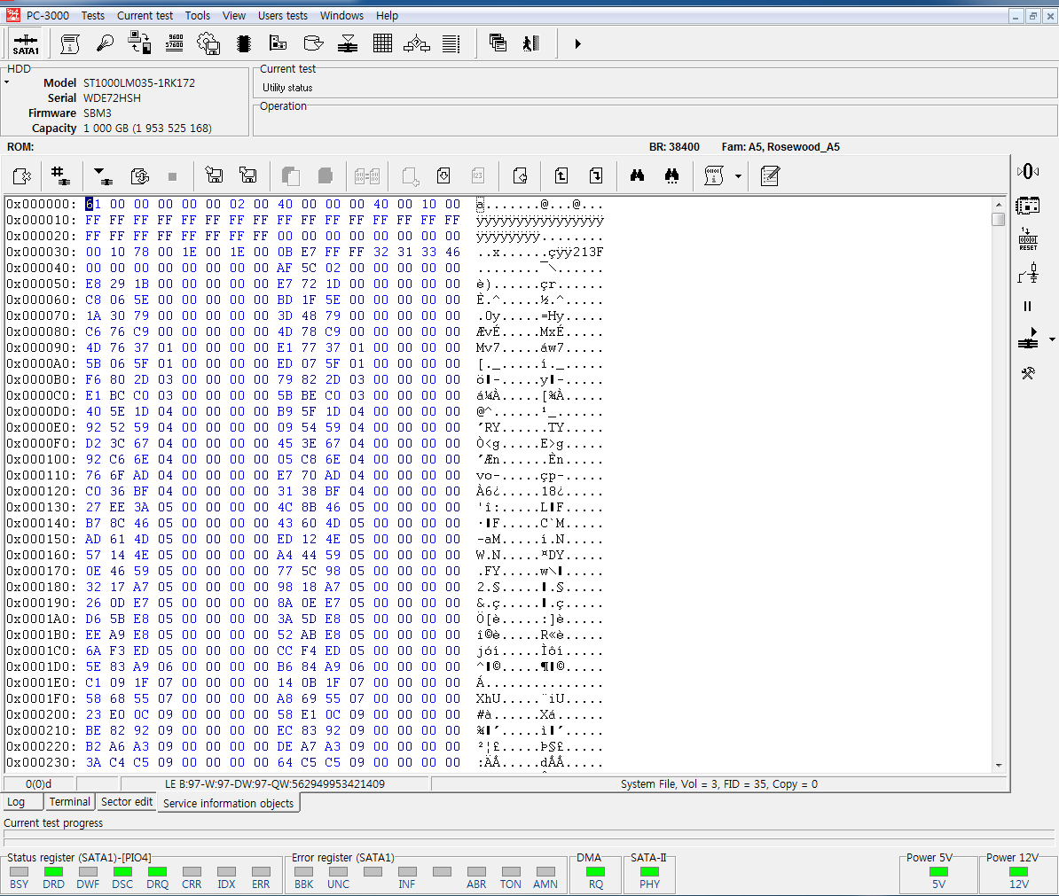This screenshot has height=896, width=1059.
Task: Open the HDD passport scroll icon
Action: [70, 43]
